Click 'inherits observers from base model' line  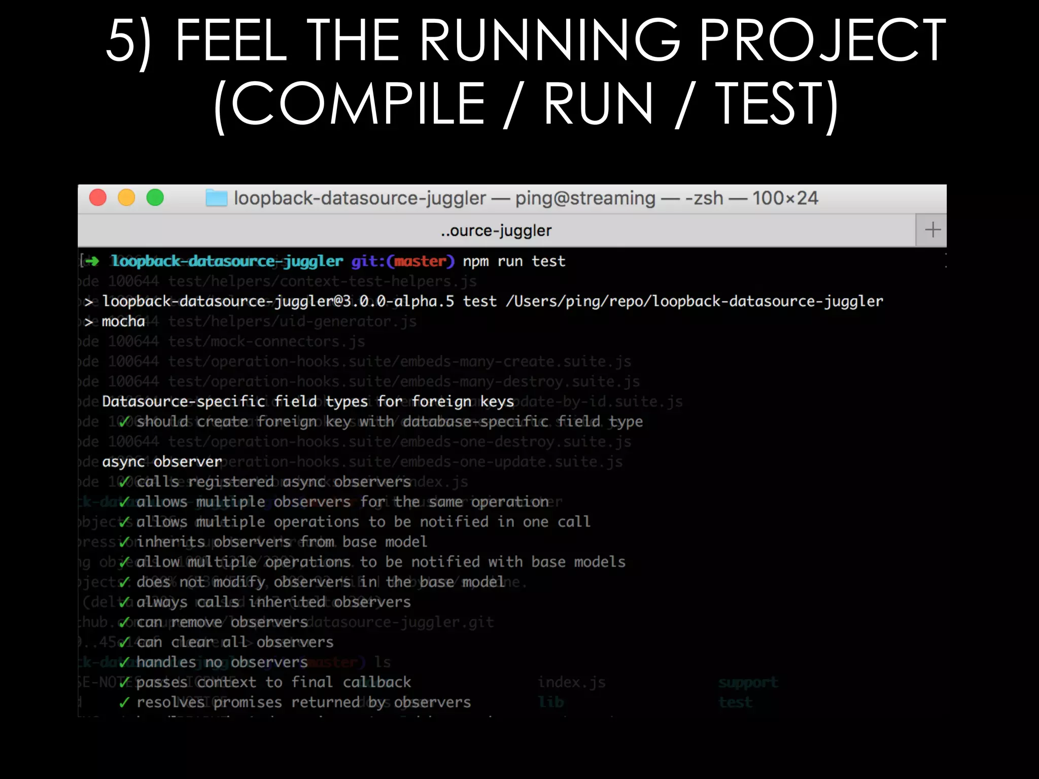(x=282, y=542)
